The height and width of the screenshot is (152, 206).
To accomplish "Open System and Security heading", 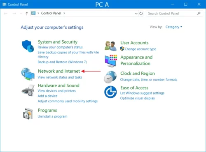I will click(x=58, y=42).
